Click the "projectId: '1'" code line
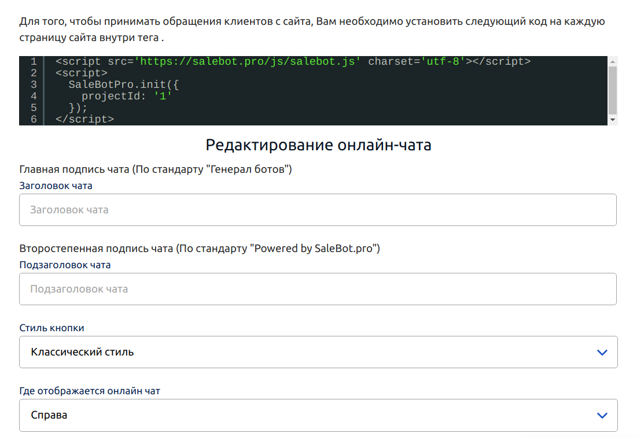The width and height of the screenshot is (637, 437). coord(127,96)
